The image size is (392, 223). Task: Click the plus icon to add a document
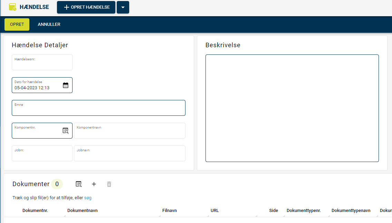(x=94, y=184)
